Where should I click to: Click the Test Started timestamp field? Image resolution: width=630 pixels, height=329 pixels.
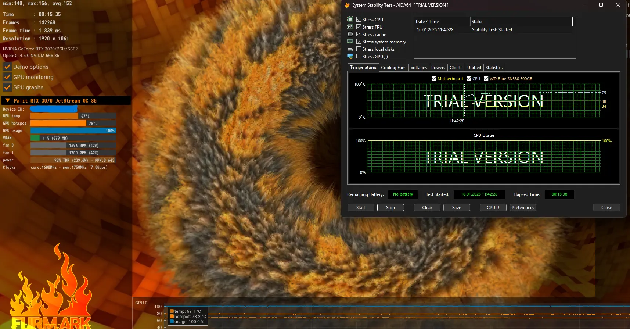coord(479,194)
